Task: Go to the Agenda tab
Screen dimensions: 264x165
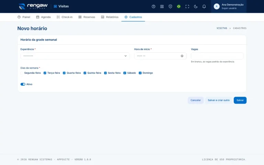Action: coord(43,17)
